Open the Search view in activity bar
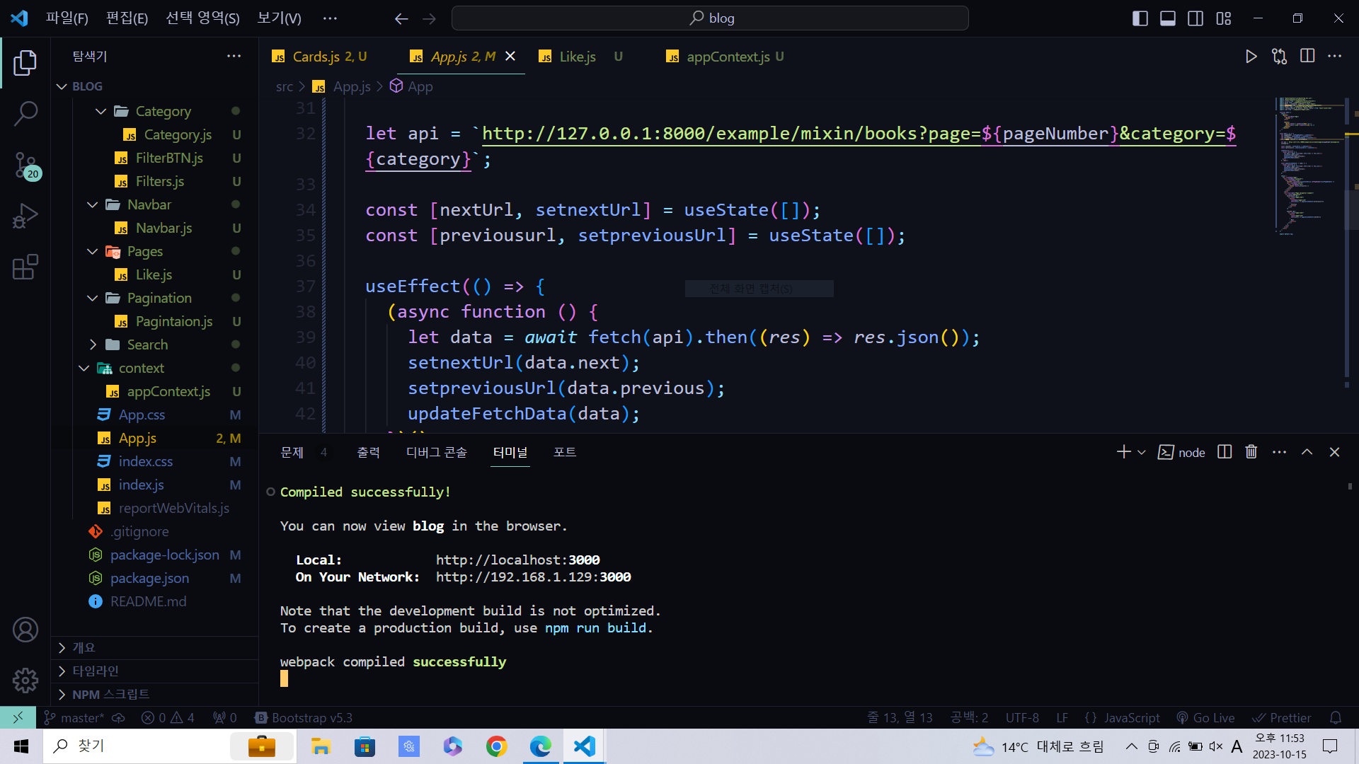Viewport: 1359px width, 764px height. (x=25, y=113)
